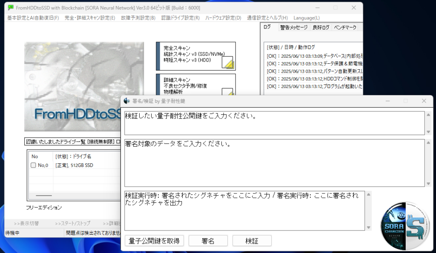The width and height of the screenshot is (436, 253).
Task: Select the log row mentioning データベース
Action: point(314,56)
